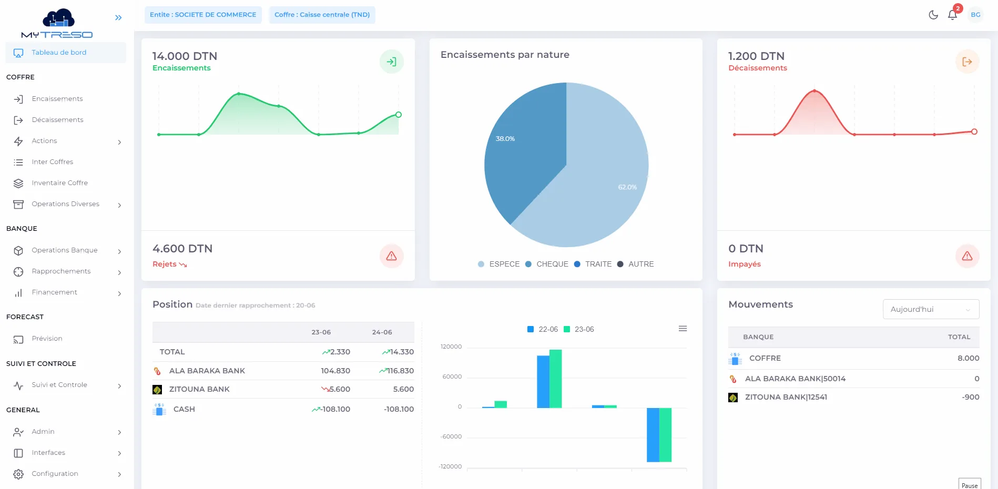
Task: Open Encaissements in sidebar
Action: [57, 99]
